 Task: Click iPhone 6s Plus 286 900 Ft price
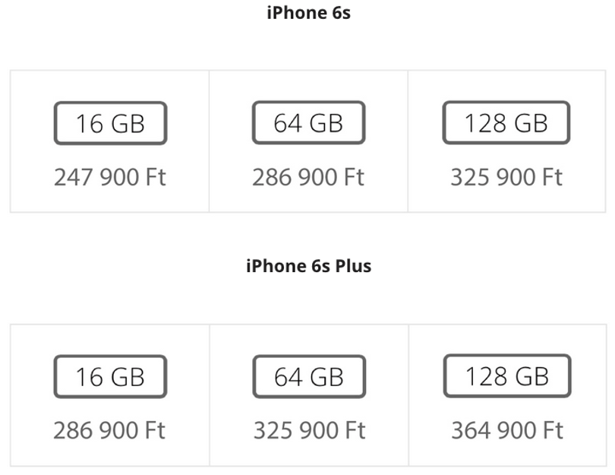coord(109,430)
